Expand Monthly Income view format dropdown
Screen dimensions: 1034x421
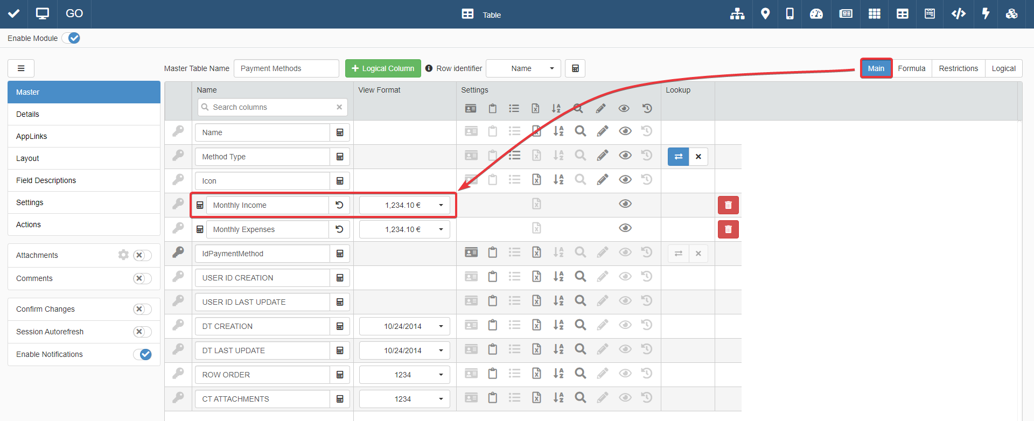441,205
